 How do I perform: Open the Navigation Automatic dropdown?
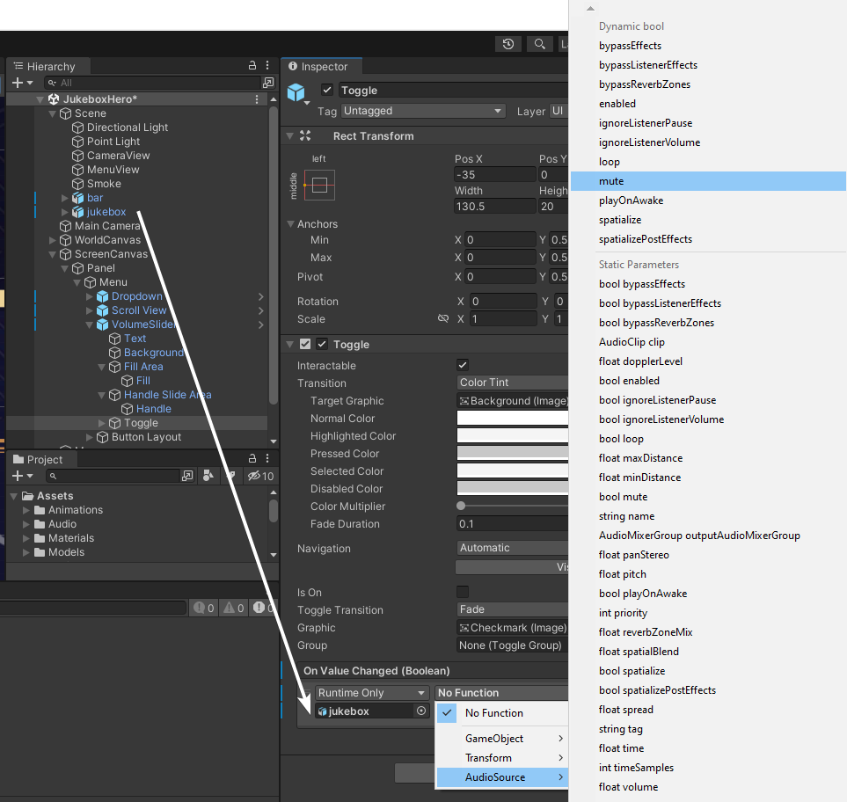tap(512, 548)
